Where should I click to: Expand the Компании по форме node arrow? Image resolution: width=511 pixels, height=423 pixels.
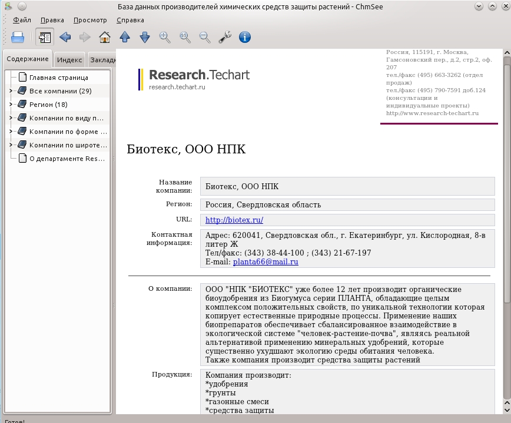coord(11,132)
